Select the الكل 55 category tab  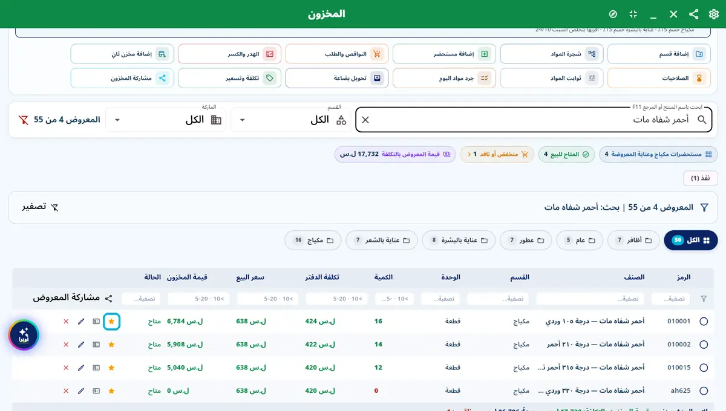click(691, 241)
